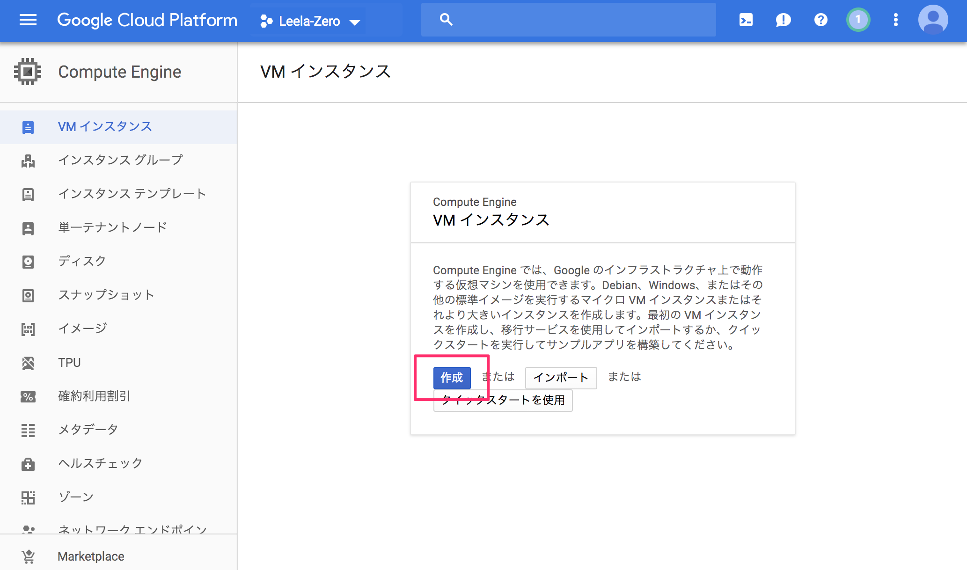This screenshot has height=570, width=967.
Task: Activate Cloud Shell icon
Action: pyautogui.click(x=746, y=20)
